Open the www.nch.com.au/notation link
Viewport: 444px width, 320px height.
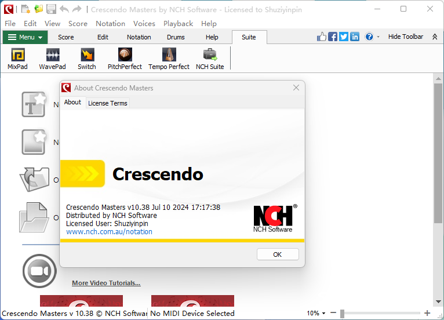click(x=109, y=232)
